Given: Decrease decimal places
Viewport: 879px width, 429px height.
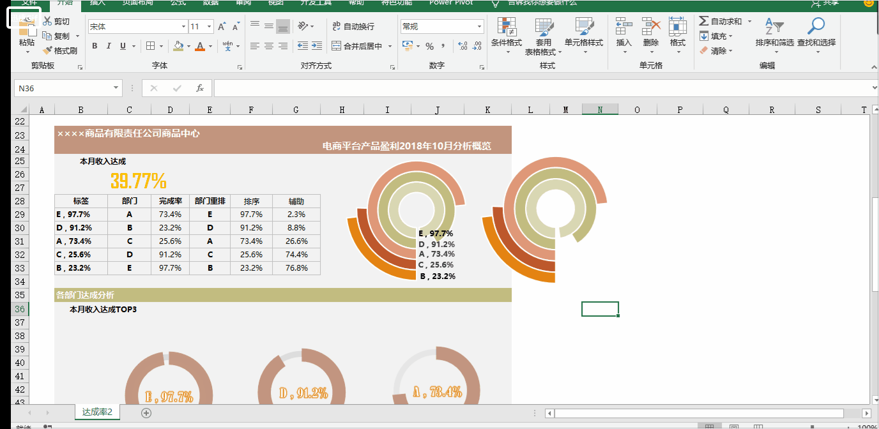Looking at the screenshot, I should [477, 46].
